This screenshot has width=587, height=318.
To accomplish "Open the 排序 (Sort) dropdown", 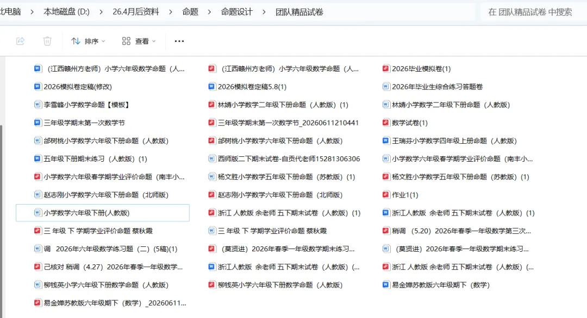I will point(88,41).
